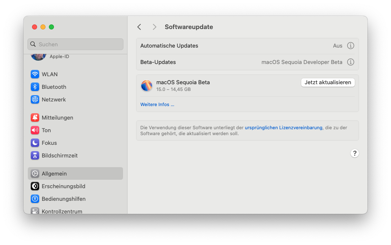Image resolution: width=391 pixels, height=245 pixels.
Task: Select the Netzwerk globe icon
Action: click(x=35, y=99)
